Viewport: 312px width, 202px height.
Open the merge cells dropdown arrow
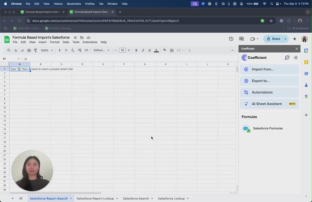(183, 50)
